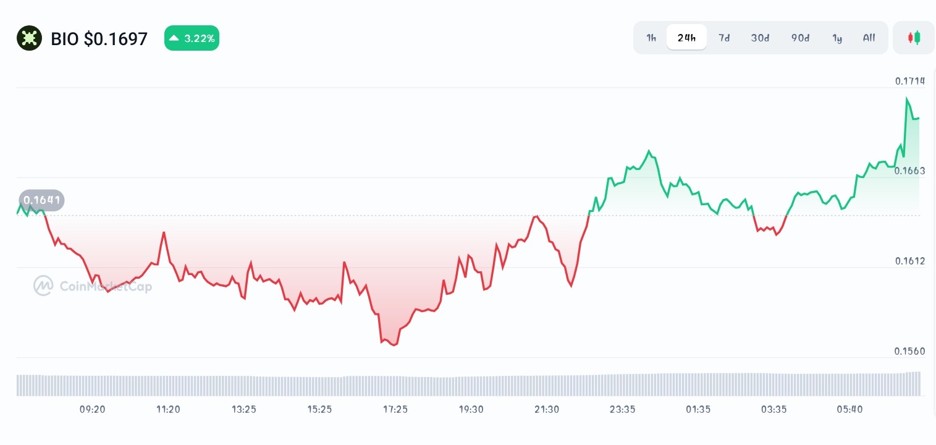The height and width of the screenshot is (445, 936).
Task: Click the green up-arrow in 3.22% badge
Action: pyautogui.click(x=174, y=38)
